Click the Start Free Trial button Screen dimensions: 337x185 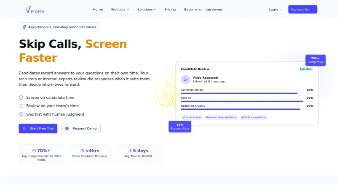pyautogui.click(x=38, y=129)
